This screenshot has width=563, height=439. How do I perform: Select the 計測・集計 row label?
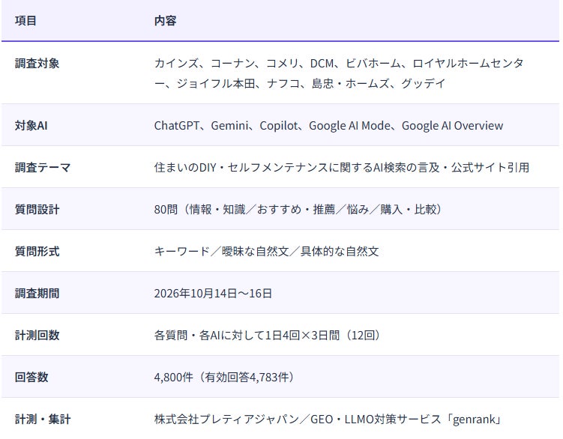coord(43,420)
